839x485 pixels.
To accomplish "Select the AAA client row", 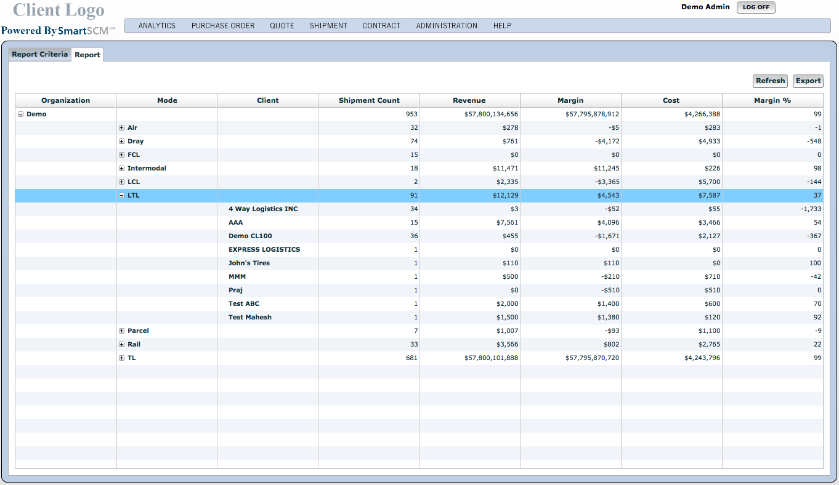I will pos(235,223).
